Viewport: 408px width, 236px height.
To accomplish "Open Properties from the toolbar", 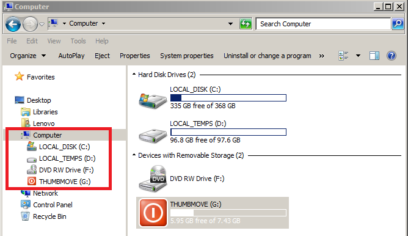I will (x=135, y=56).
